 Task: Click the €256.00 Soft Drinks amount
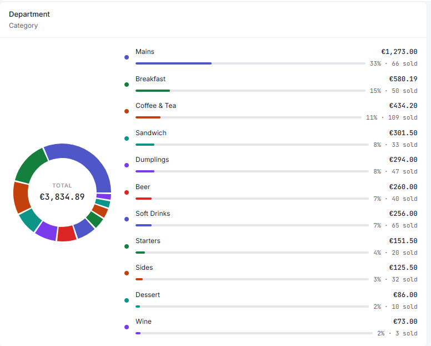pos(403,214)
